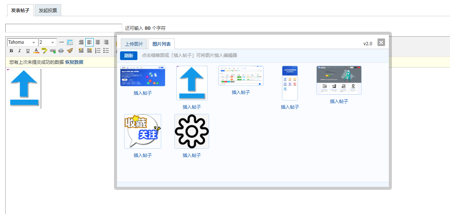450x214 pixels.
Task: Click the v2.0 version label
Action: coord(368,44)
